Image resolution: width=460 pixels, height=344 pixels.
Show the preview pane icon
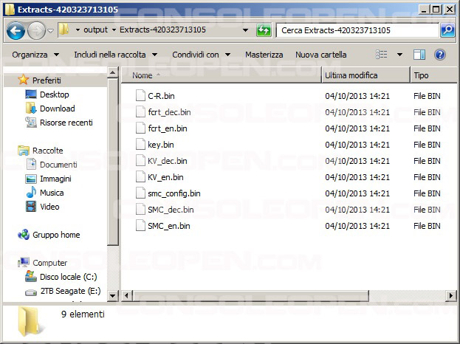pyautogui.click(x=419, y=55)
